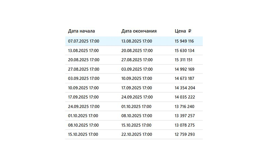The width and height of the screenshot is (267, 167).
Task: Click the 'Цена' column header
Action: (180, 31)
